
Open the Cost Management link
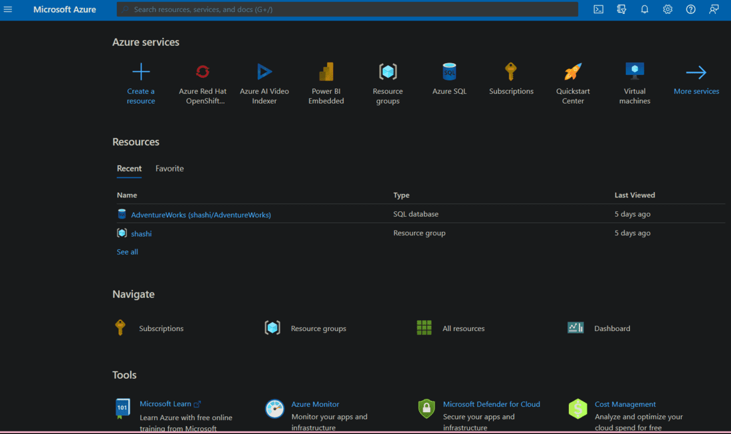coord(625,404)
